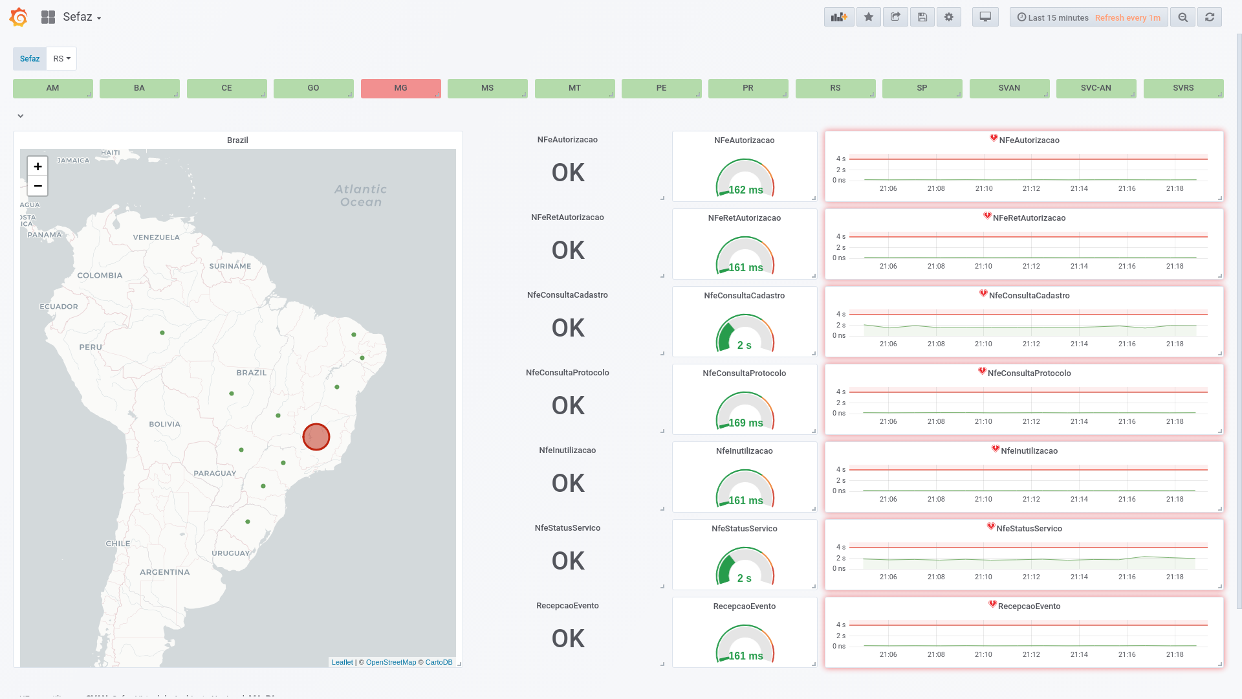Viewport: 1242px width, 699px height.
Task: Click the Grafana logo icon
Action: [x=19, y=17]
